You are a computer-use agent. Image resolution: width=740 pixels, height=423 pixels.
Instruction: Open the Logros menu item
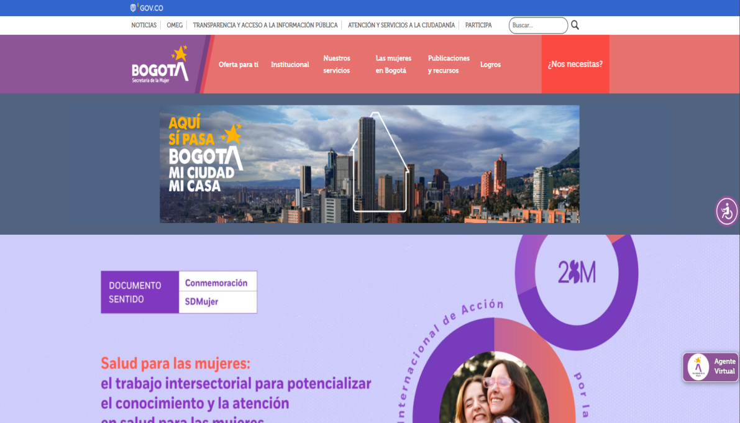pos(490,65)
